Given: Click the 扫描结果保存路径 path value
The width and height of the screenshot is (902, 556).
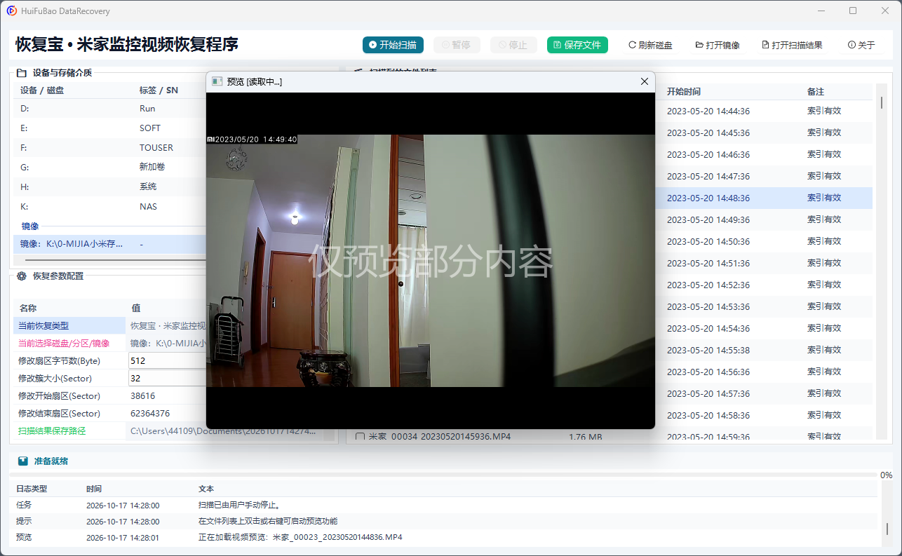Looking at the screenshot, I should point(224,431).
